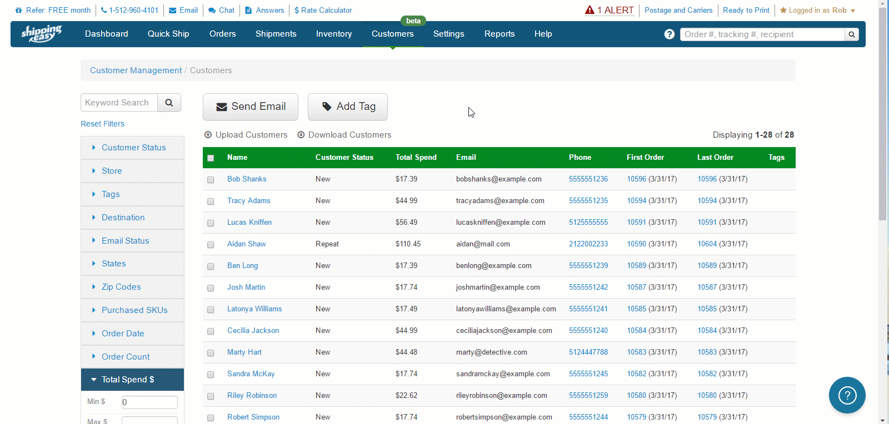This screenshot has height=424, width=889.
Task: Click the Upload Customers icon
Action: click(208, 135)
